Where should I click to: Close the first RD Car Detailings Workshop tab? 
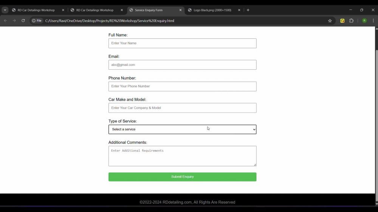pyautogui.click(x=63, y=10)
